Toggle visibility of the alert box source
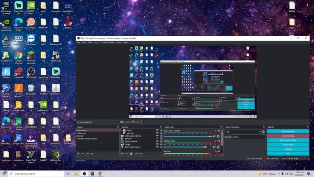Screen dimensions: 314x177 [157, 133]
